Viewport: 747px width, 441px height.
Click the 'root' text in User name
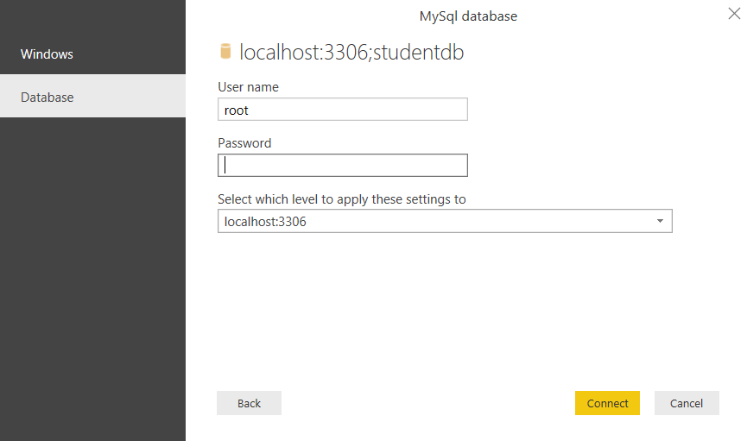click(x=237, y=110)
